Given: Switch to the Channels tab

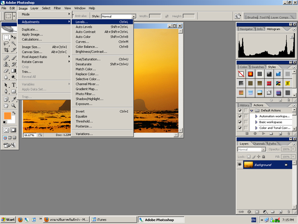Looking at the screenshot, I should pyautogui.click(x=259, y=144).
